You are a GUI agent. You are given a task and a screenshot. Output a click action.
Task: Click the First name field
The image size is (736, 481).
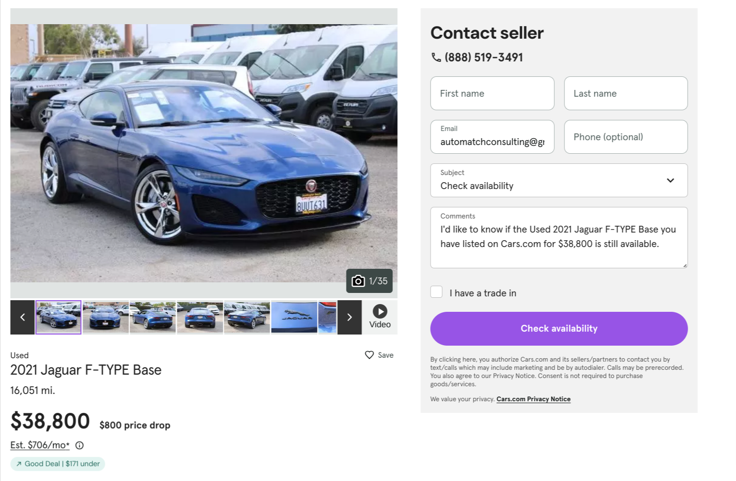pos(492,93)
